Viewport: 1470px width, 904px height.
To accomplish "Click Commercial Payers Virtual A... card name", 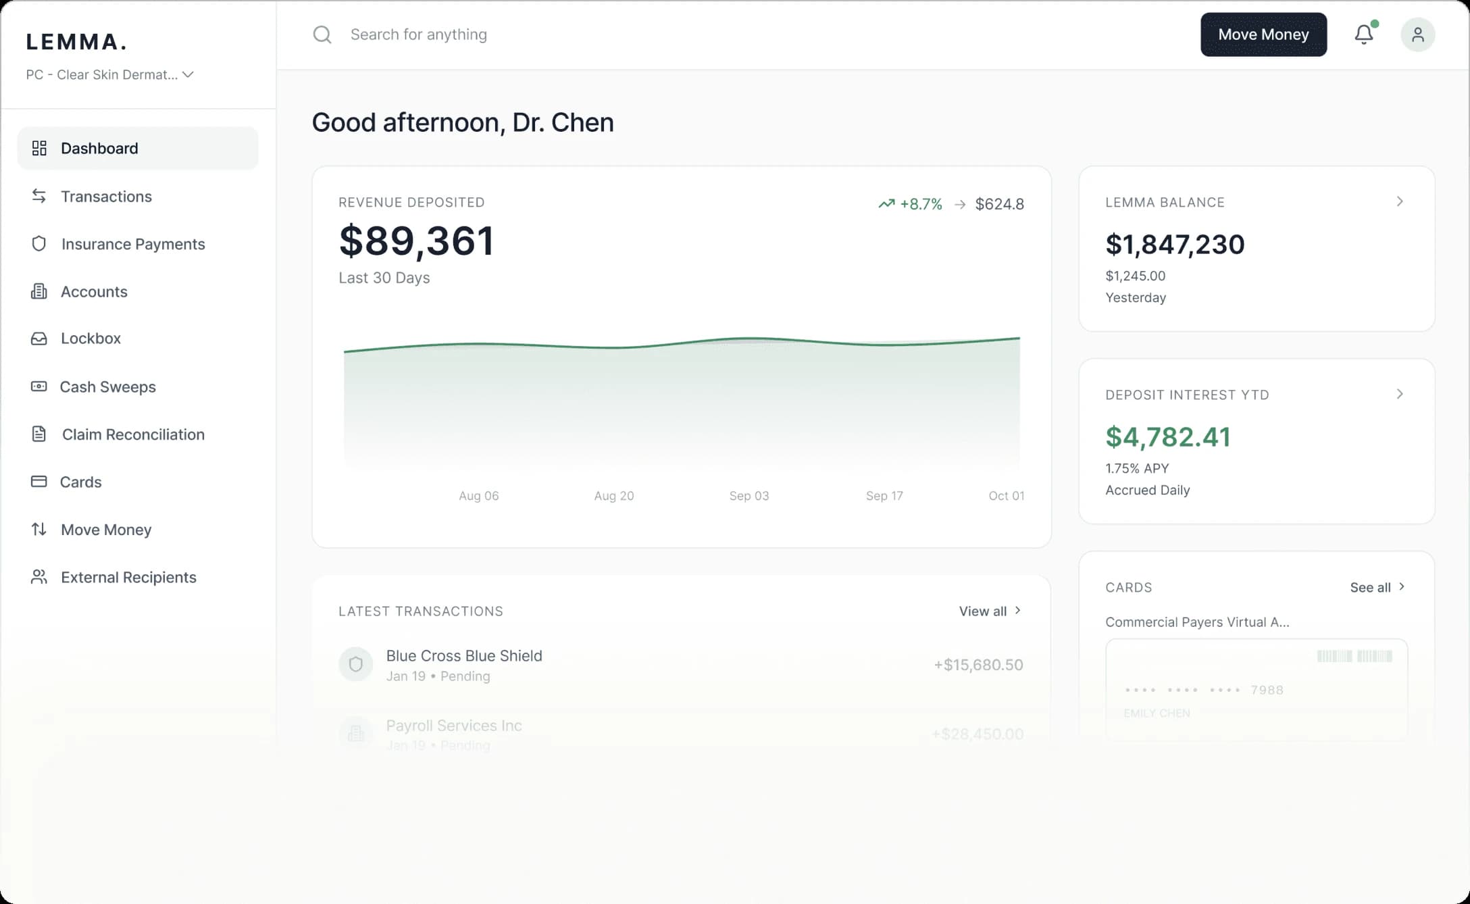I will pyautogui.click(x=1197, y=622).
